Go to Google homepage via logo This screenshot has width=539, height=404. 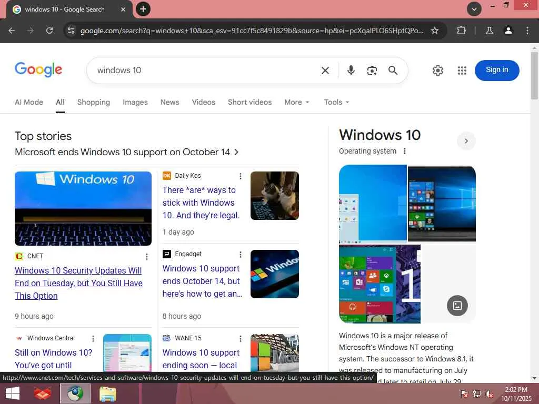click(x=38, y=70)
